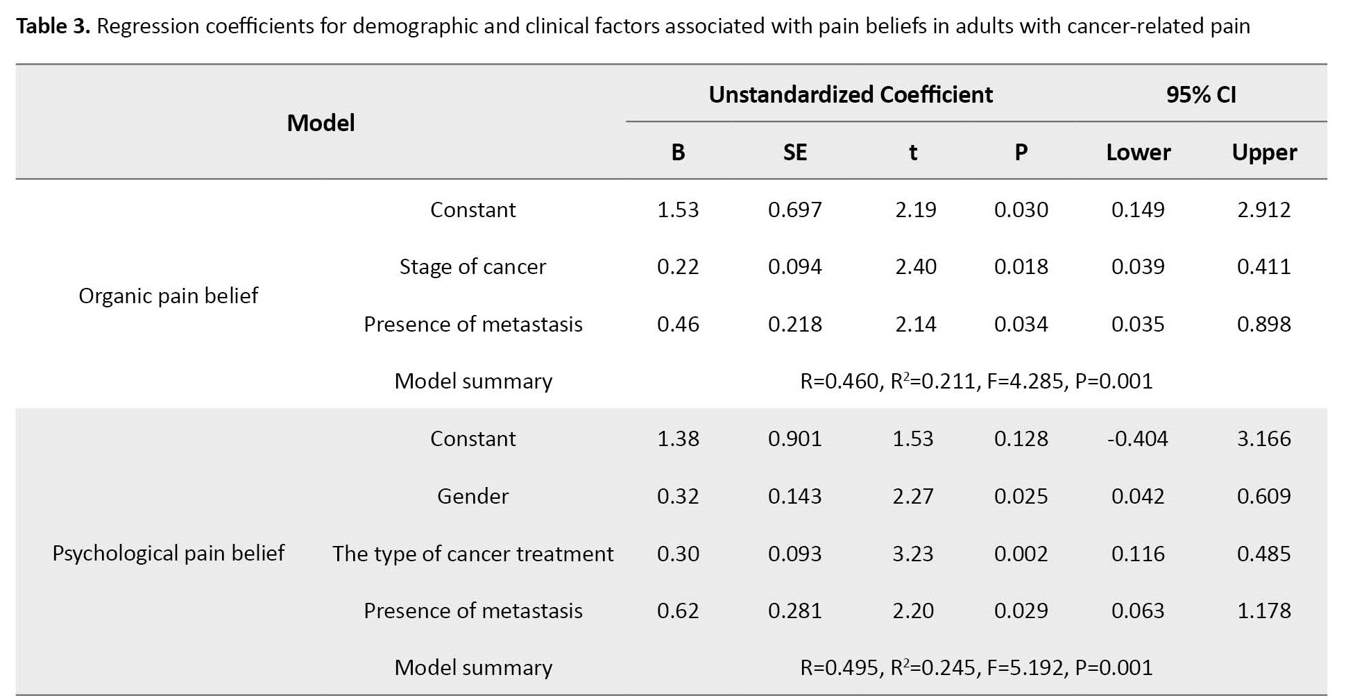The width and height of the screenshot is (1355, 700).
Task: Click the P value 0.128
Action: (1021, 438)
